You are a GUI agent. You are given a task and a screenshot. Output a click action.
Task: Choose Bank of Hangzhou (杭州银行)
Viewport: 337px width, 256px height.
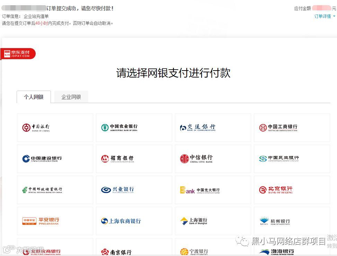tap(292, 221)
